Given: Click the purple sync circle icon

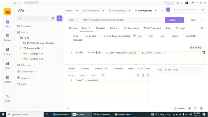Looking at the screenshot, I should (x=168, y=10).
